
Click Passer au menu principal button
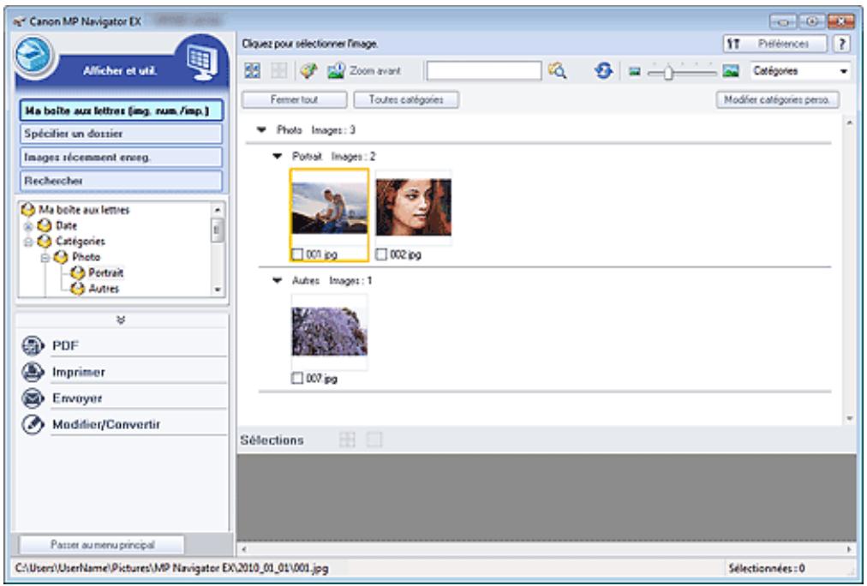[102, 545]
